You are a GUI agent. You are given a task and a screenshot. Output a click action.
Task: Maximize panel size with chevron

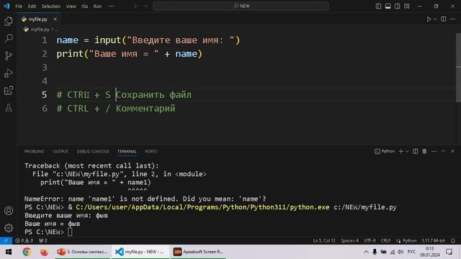444,151
